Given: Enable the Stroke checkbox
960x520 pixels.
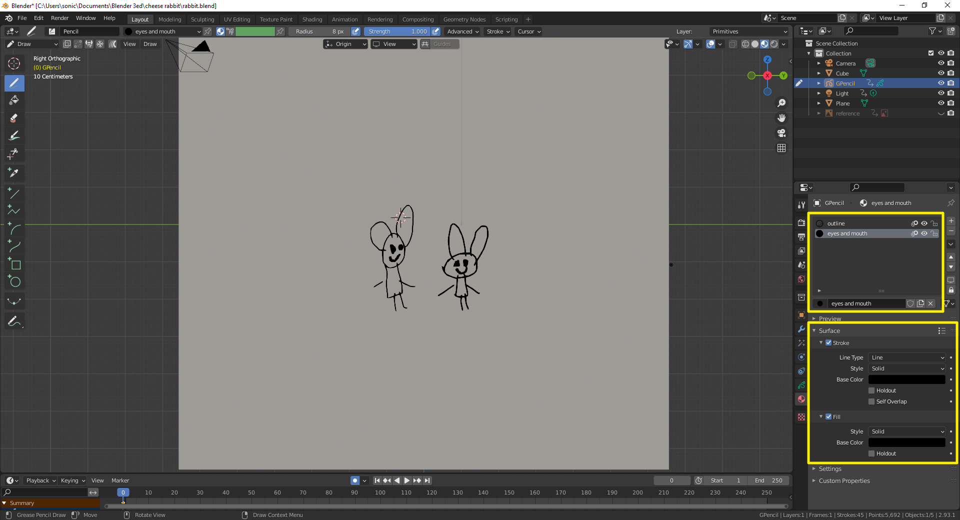Looking at the screenshot, I should point(828,343).
